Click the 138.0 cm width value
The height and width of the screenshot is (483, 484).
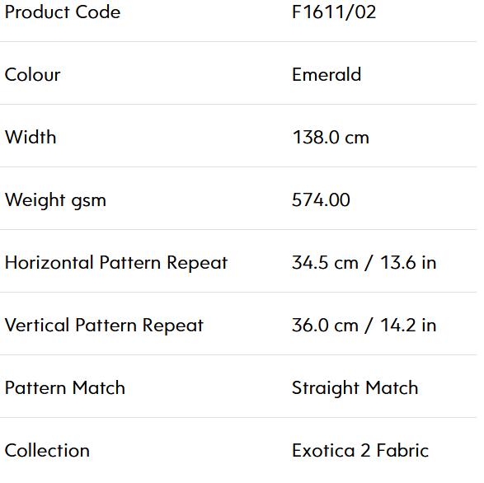(x=331, y=138)
